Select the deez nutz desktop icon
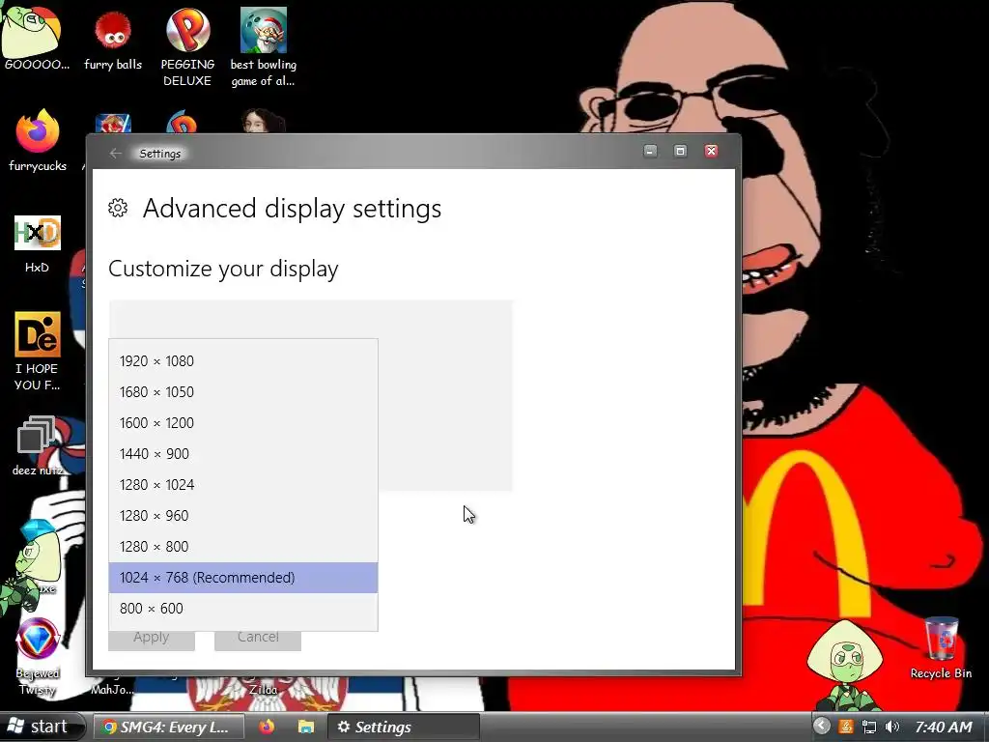Screen dimensions: 989x742 tap(38, 444)
